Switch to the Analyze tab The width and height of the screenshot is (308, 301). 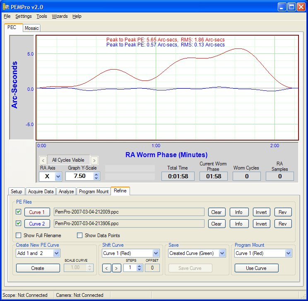coord(66,192)
